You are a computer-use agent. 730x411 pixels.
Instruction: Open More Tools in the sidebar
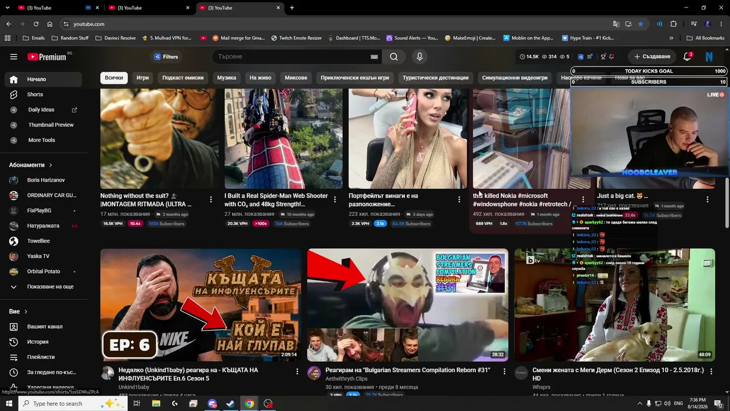pos(43,140)
